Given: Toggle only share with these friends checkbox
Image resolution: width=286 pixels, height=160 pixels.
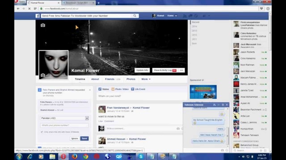Looking at the screenshot, I should (42, 132).
